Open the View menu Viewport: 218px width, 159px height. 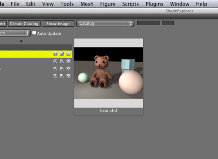[48, 4]
